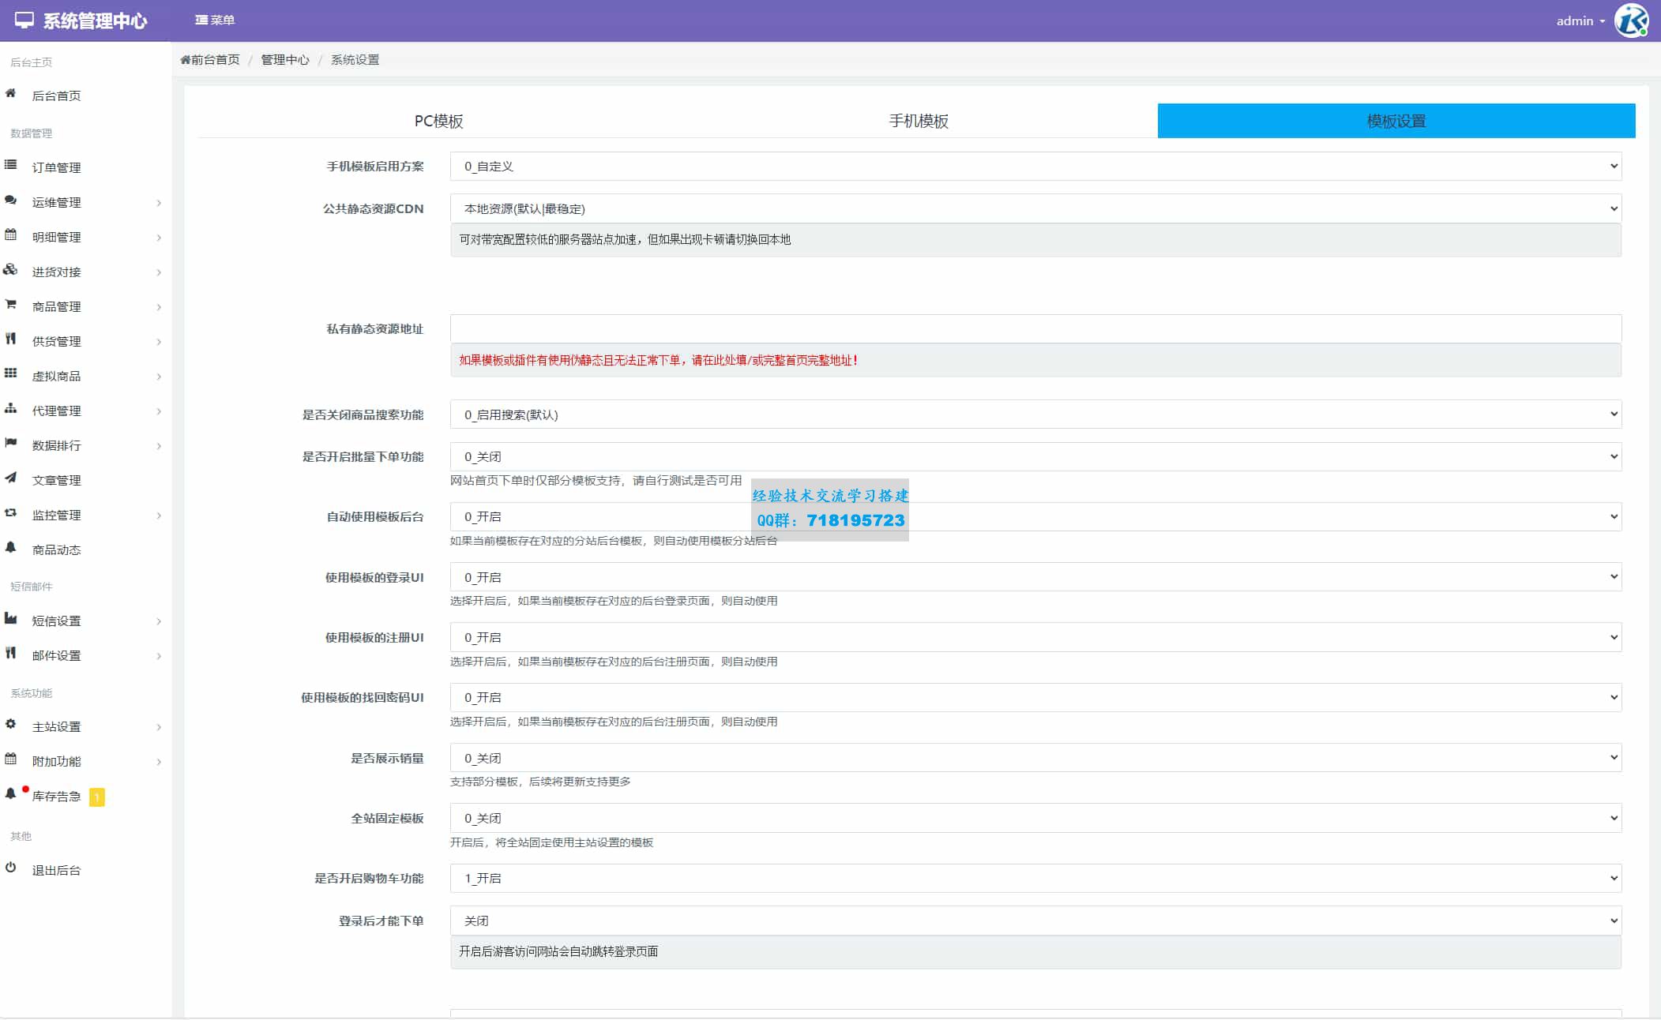Image resolution: width=1661 pixels, height=1020 pixels.
Task: Click the power icon beside 退出后台
Action: [x=10, y=868]
